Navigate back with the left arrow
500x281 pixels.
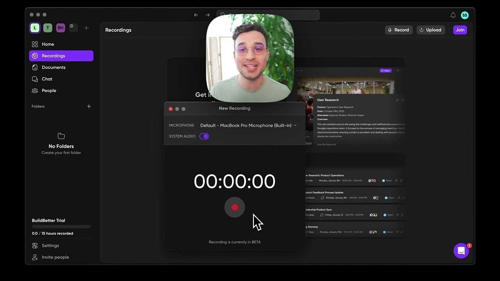point(196,15)
